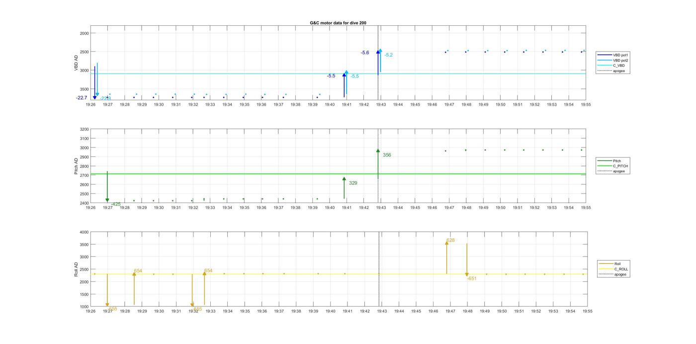This screenshot has width=696, height=344.
Task: Click the 'Pitch AD' y-axis label
Action: pos(76,166)
